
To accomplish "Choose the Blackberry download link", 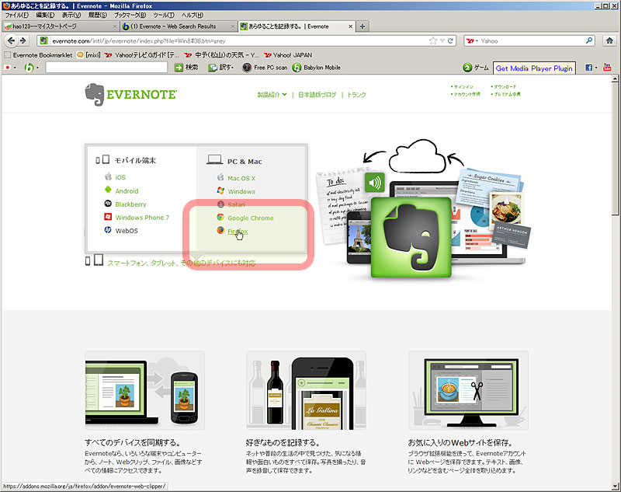I will 130,204.
